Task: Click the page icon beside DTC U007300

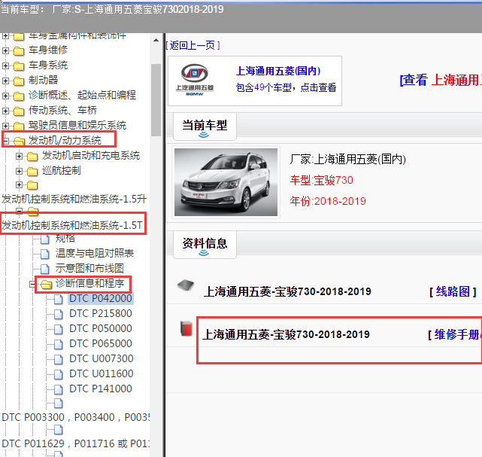Action: pos(59,359)
